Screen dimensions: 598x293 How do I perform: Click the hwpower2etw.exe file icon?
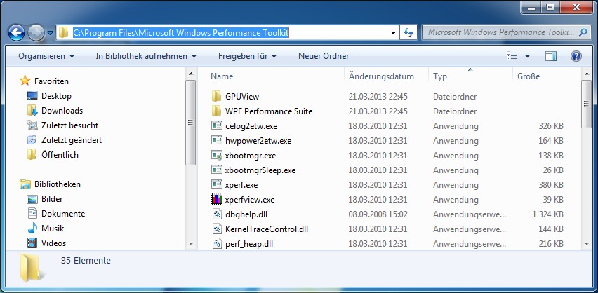(217, 141)
